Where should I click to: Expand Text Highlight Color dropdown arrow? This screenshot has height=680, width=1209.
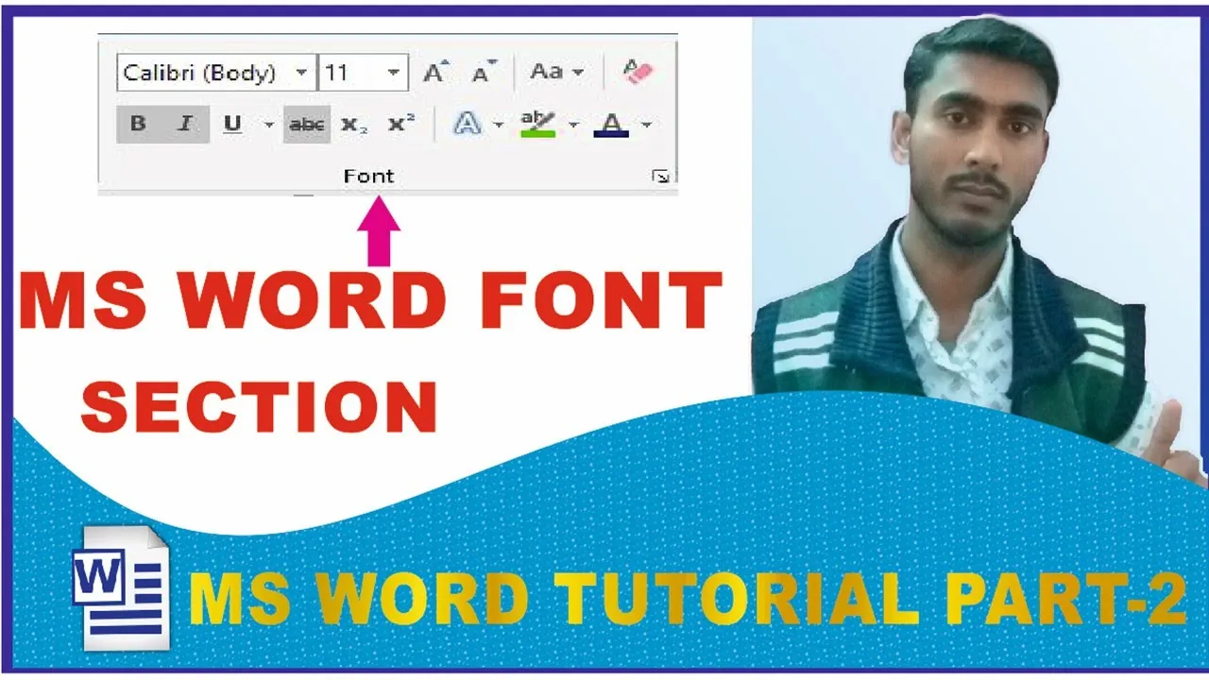[573, 125]
